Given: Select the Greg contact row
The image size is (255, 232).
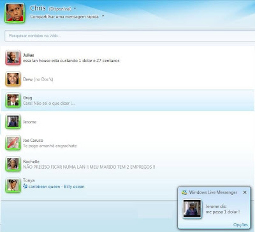Looking at the screenshot, I should [127, 100].
